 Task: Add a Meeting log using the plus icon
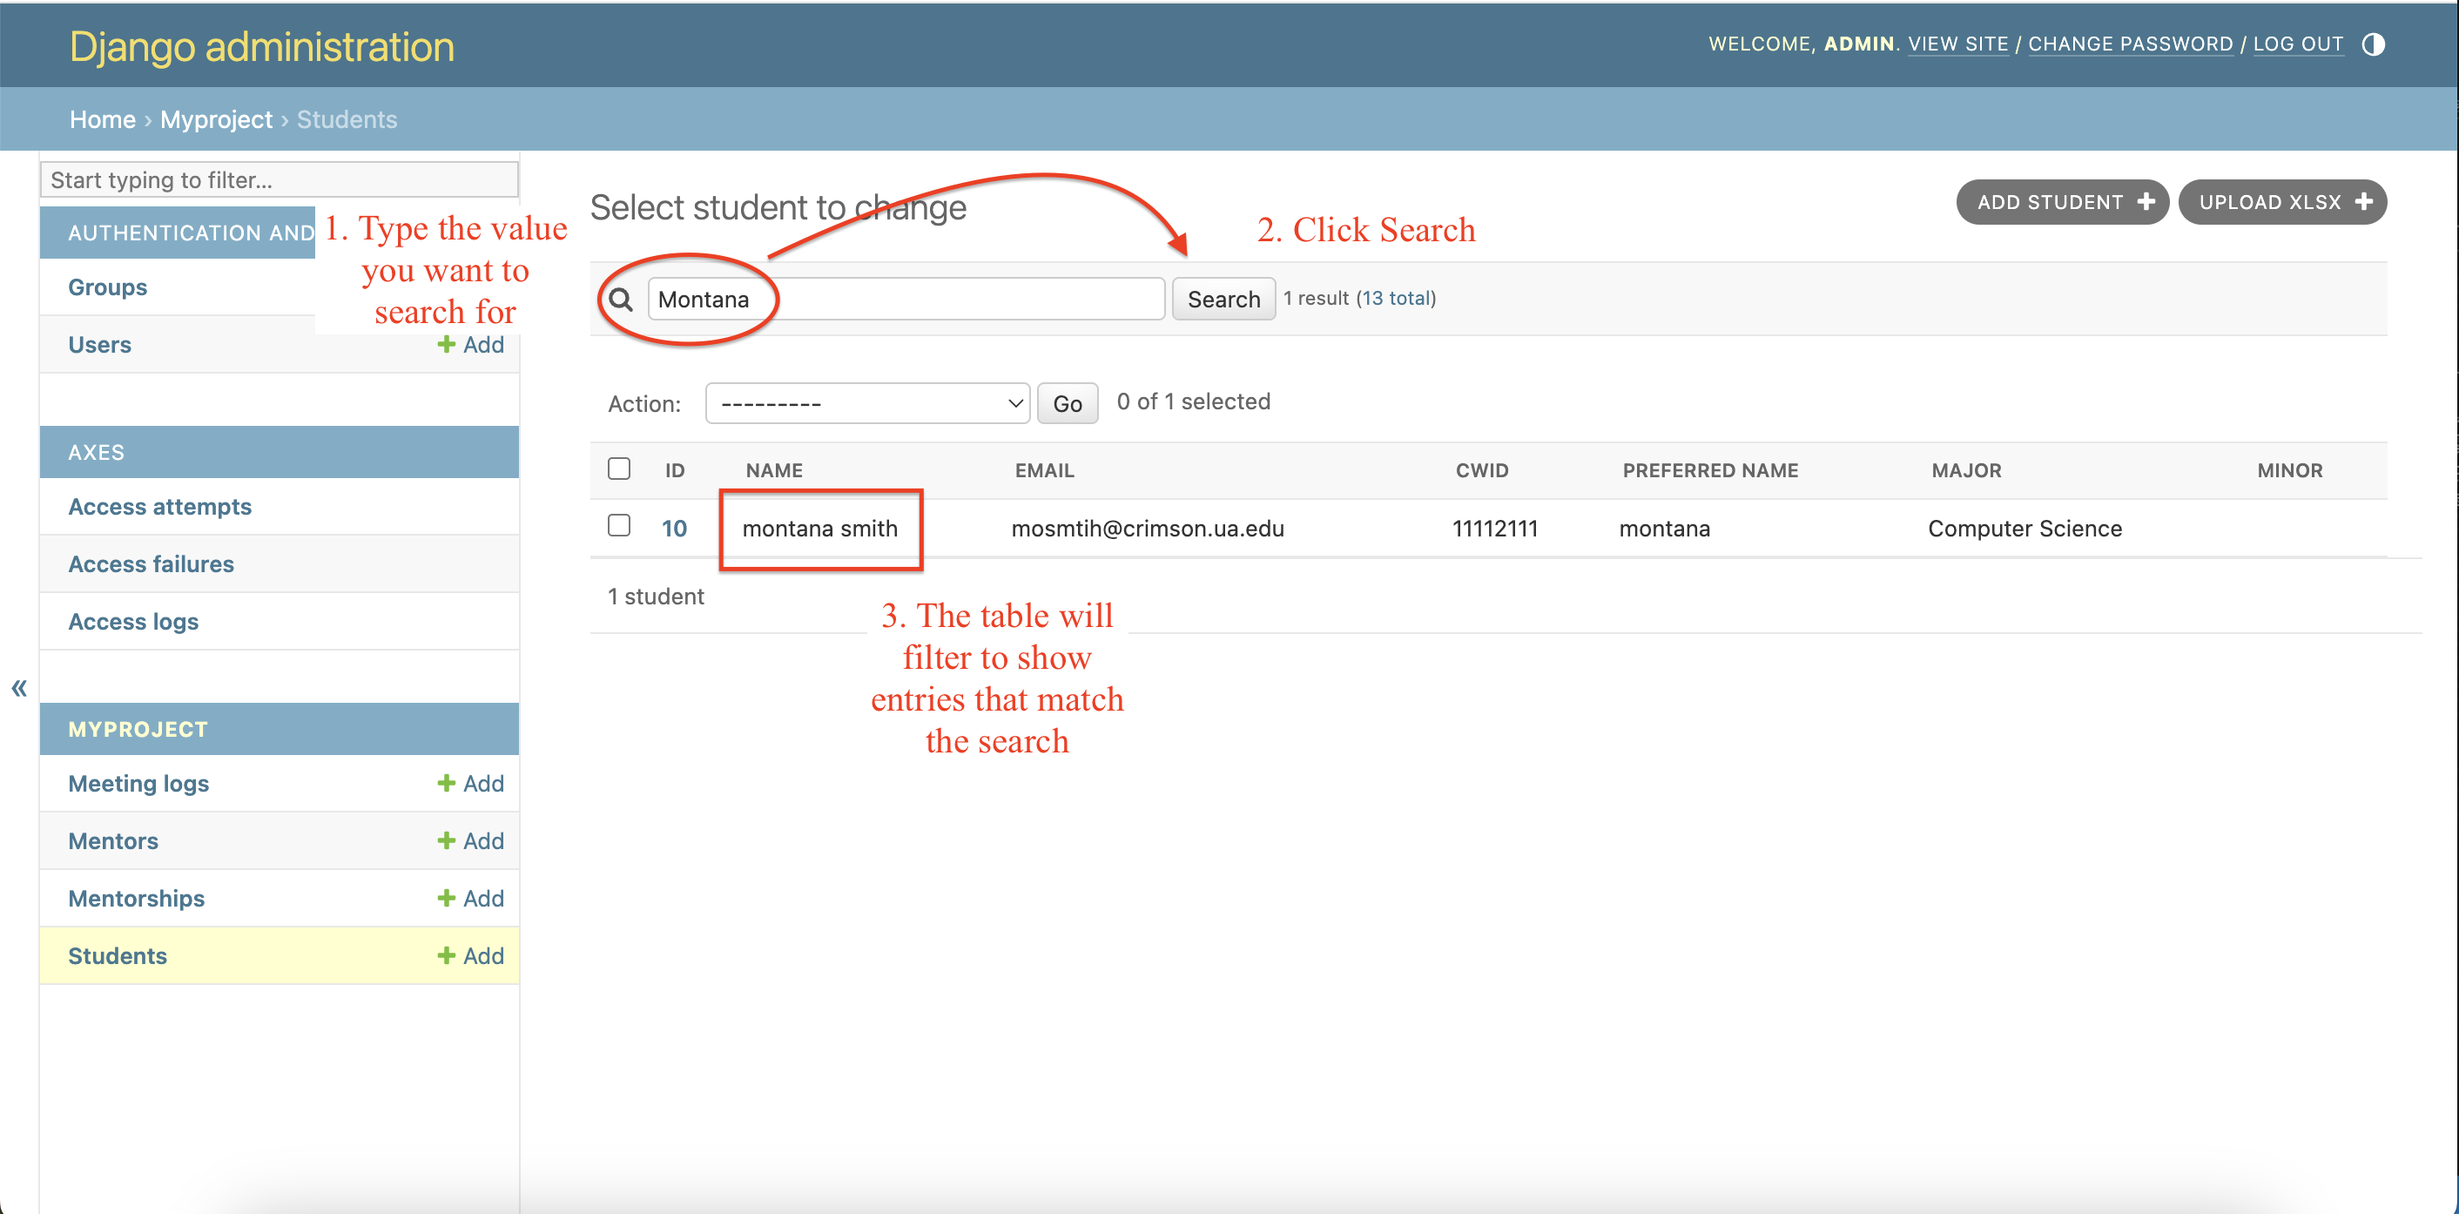coord(445,783)
